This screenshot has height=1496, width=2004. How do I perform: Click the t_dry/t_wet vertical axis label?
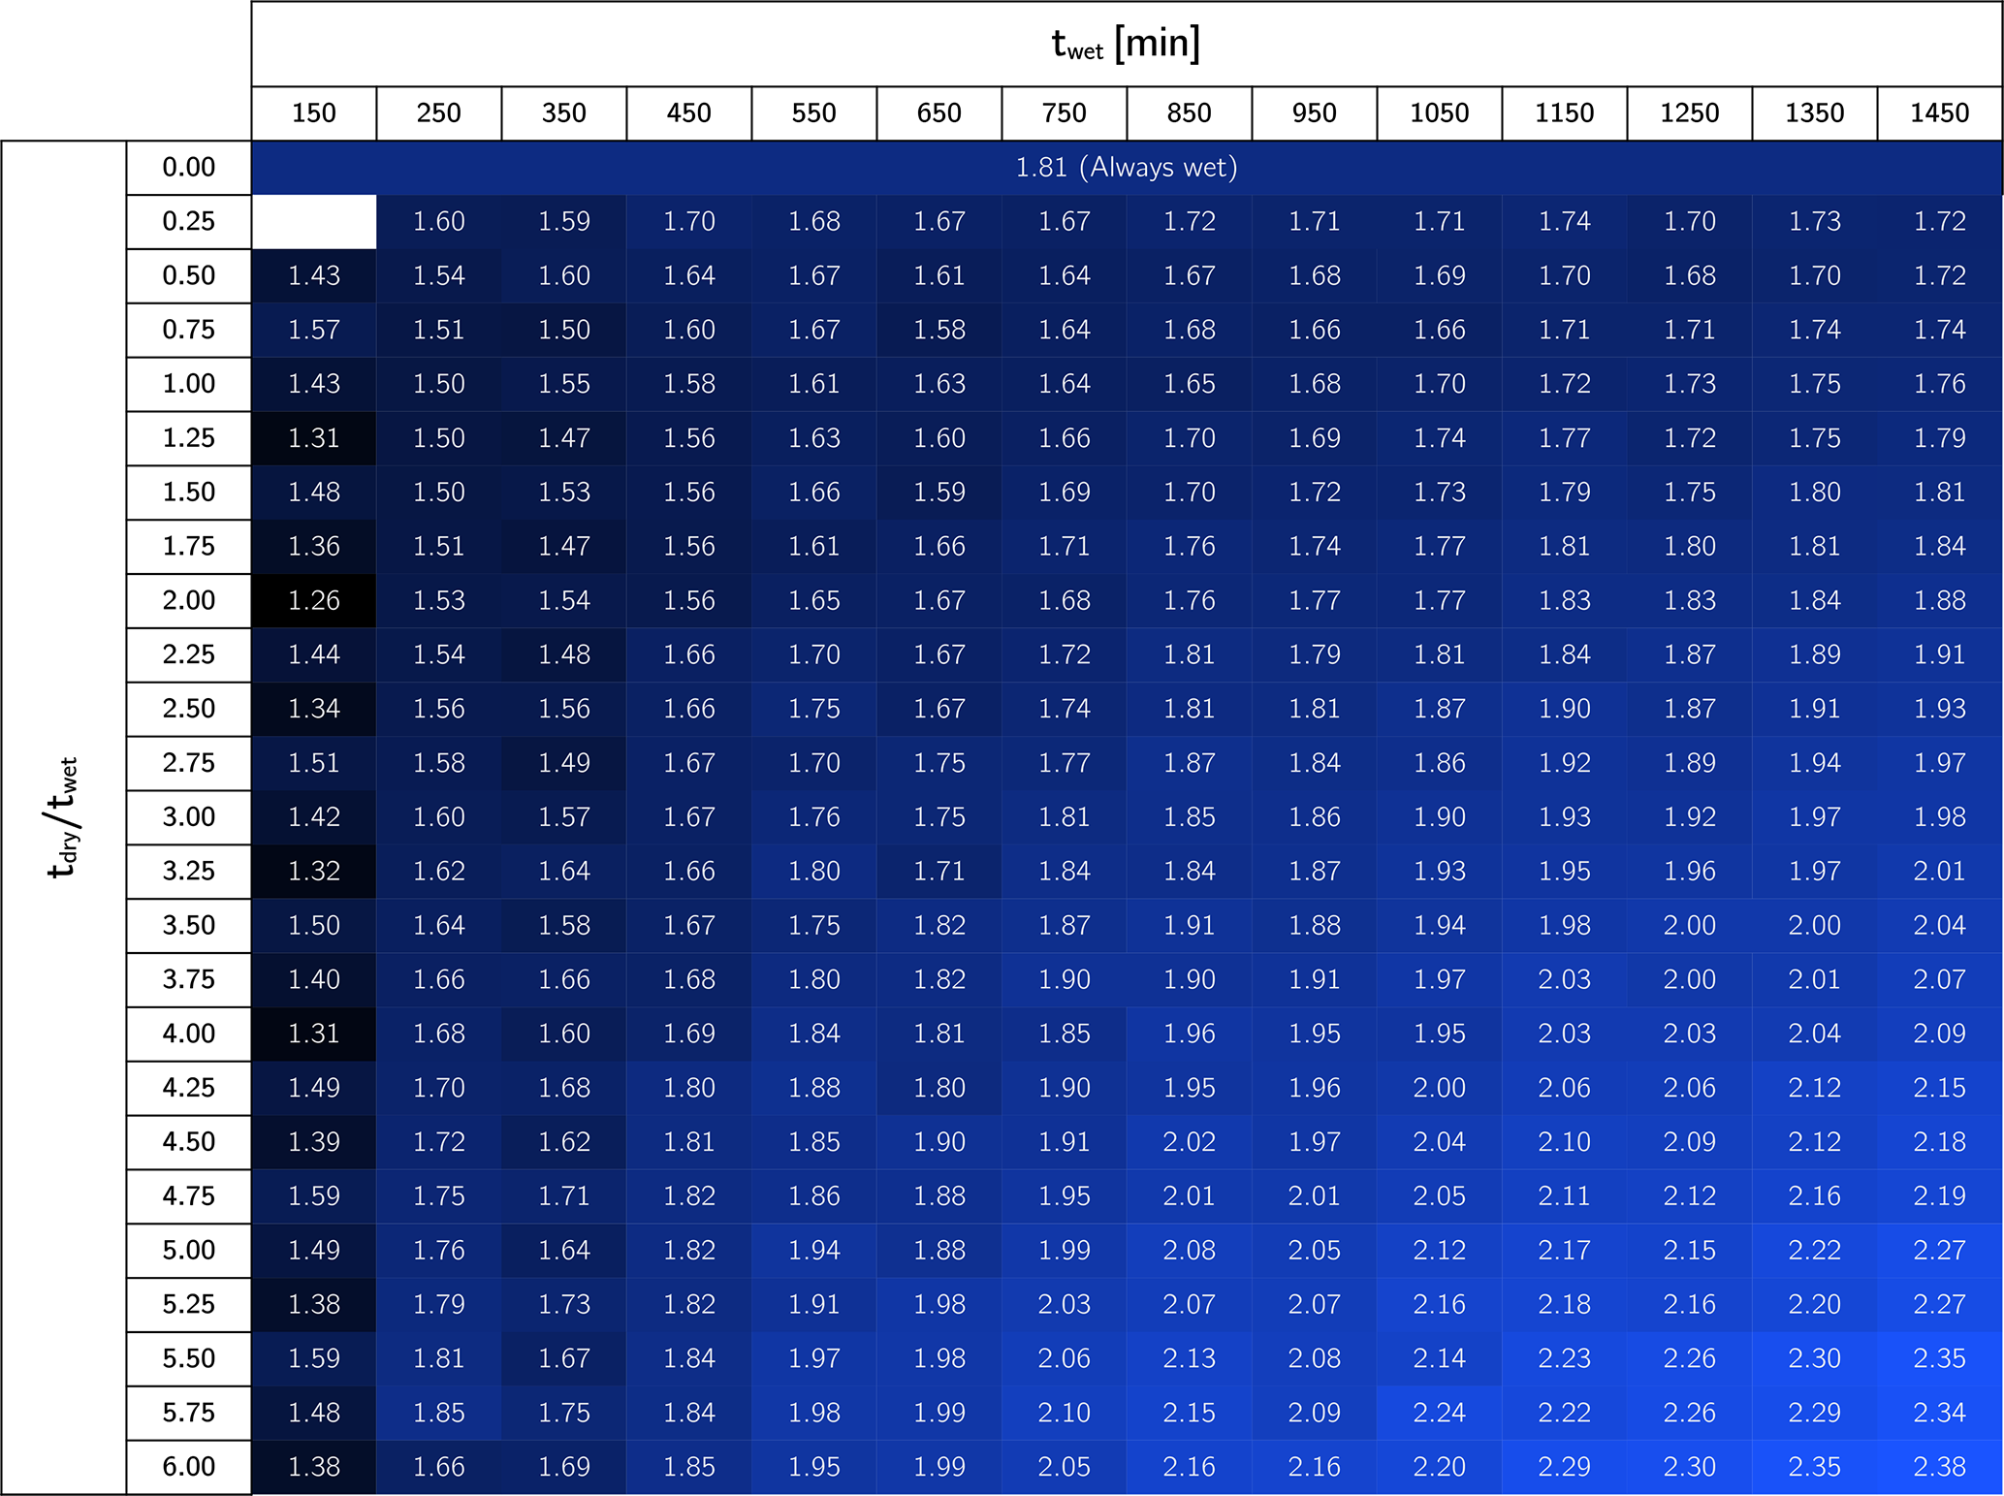pos(64,817)
